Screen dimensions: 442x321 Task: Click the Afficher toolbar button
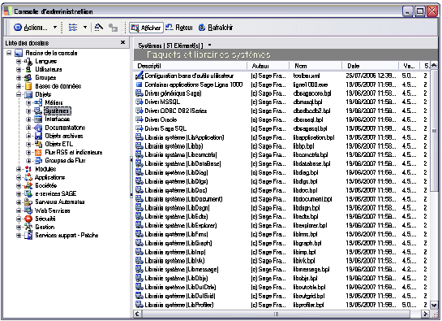146,28
